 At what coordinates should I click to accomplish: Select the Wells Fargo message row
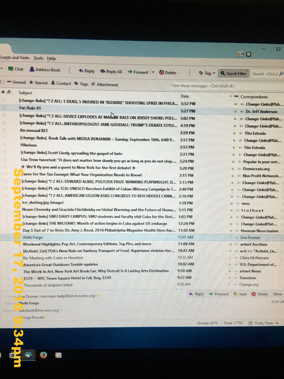(142, 237)
